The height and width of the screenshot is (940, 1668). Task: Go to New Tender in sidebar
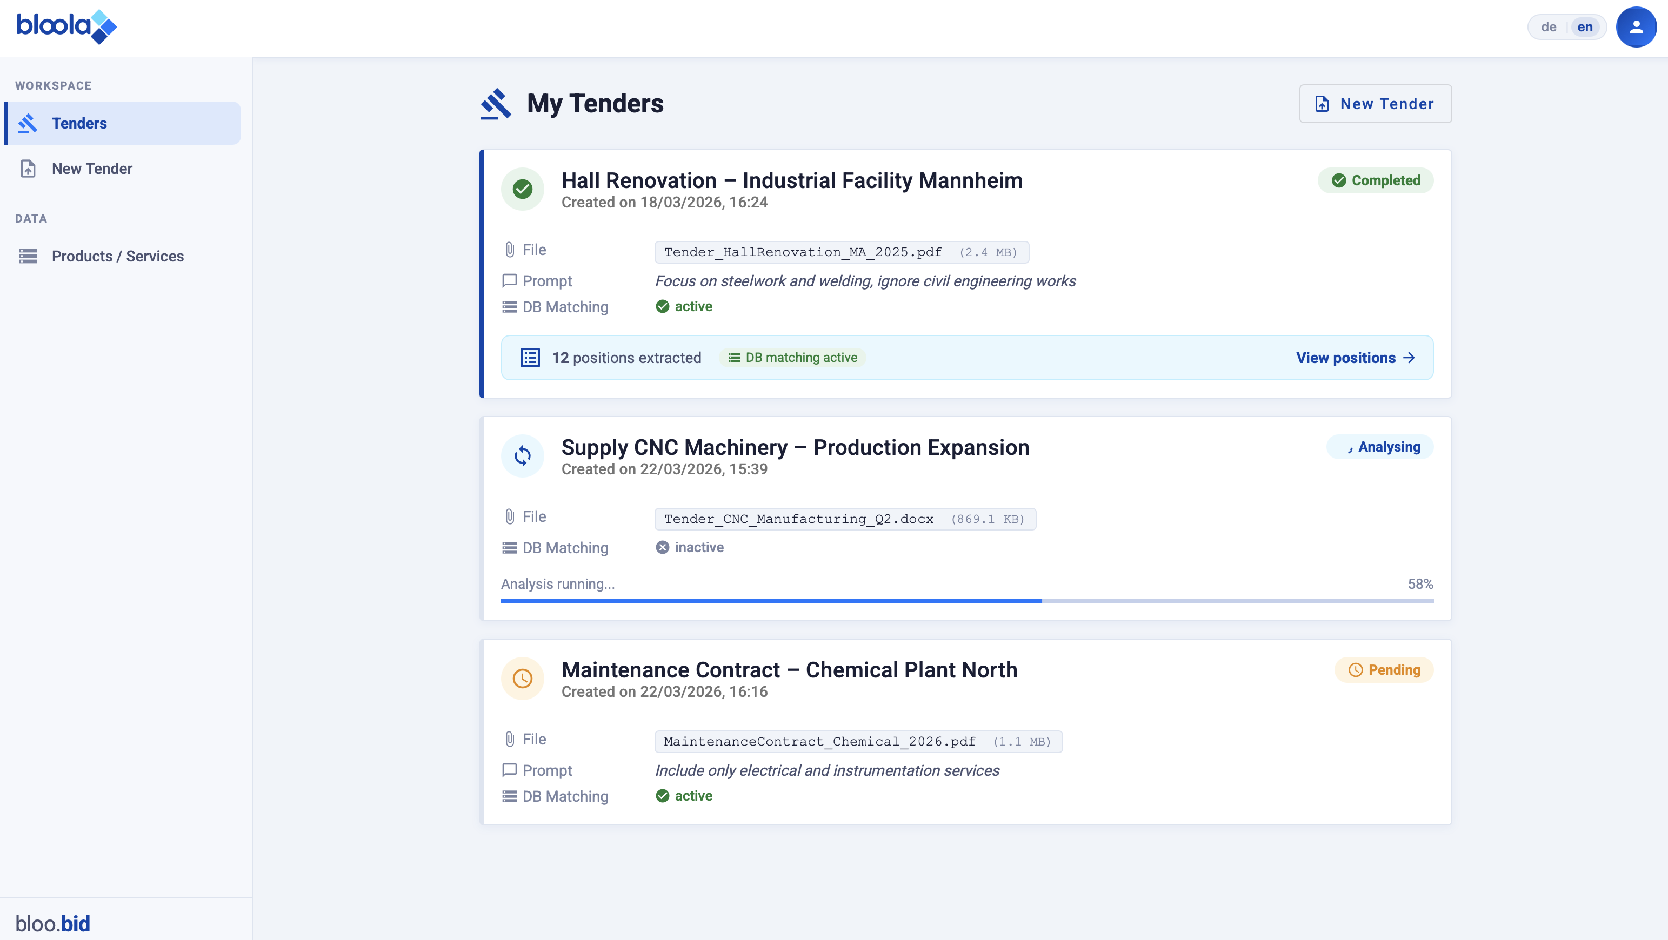click(x=92, y=169)
